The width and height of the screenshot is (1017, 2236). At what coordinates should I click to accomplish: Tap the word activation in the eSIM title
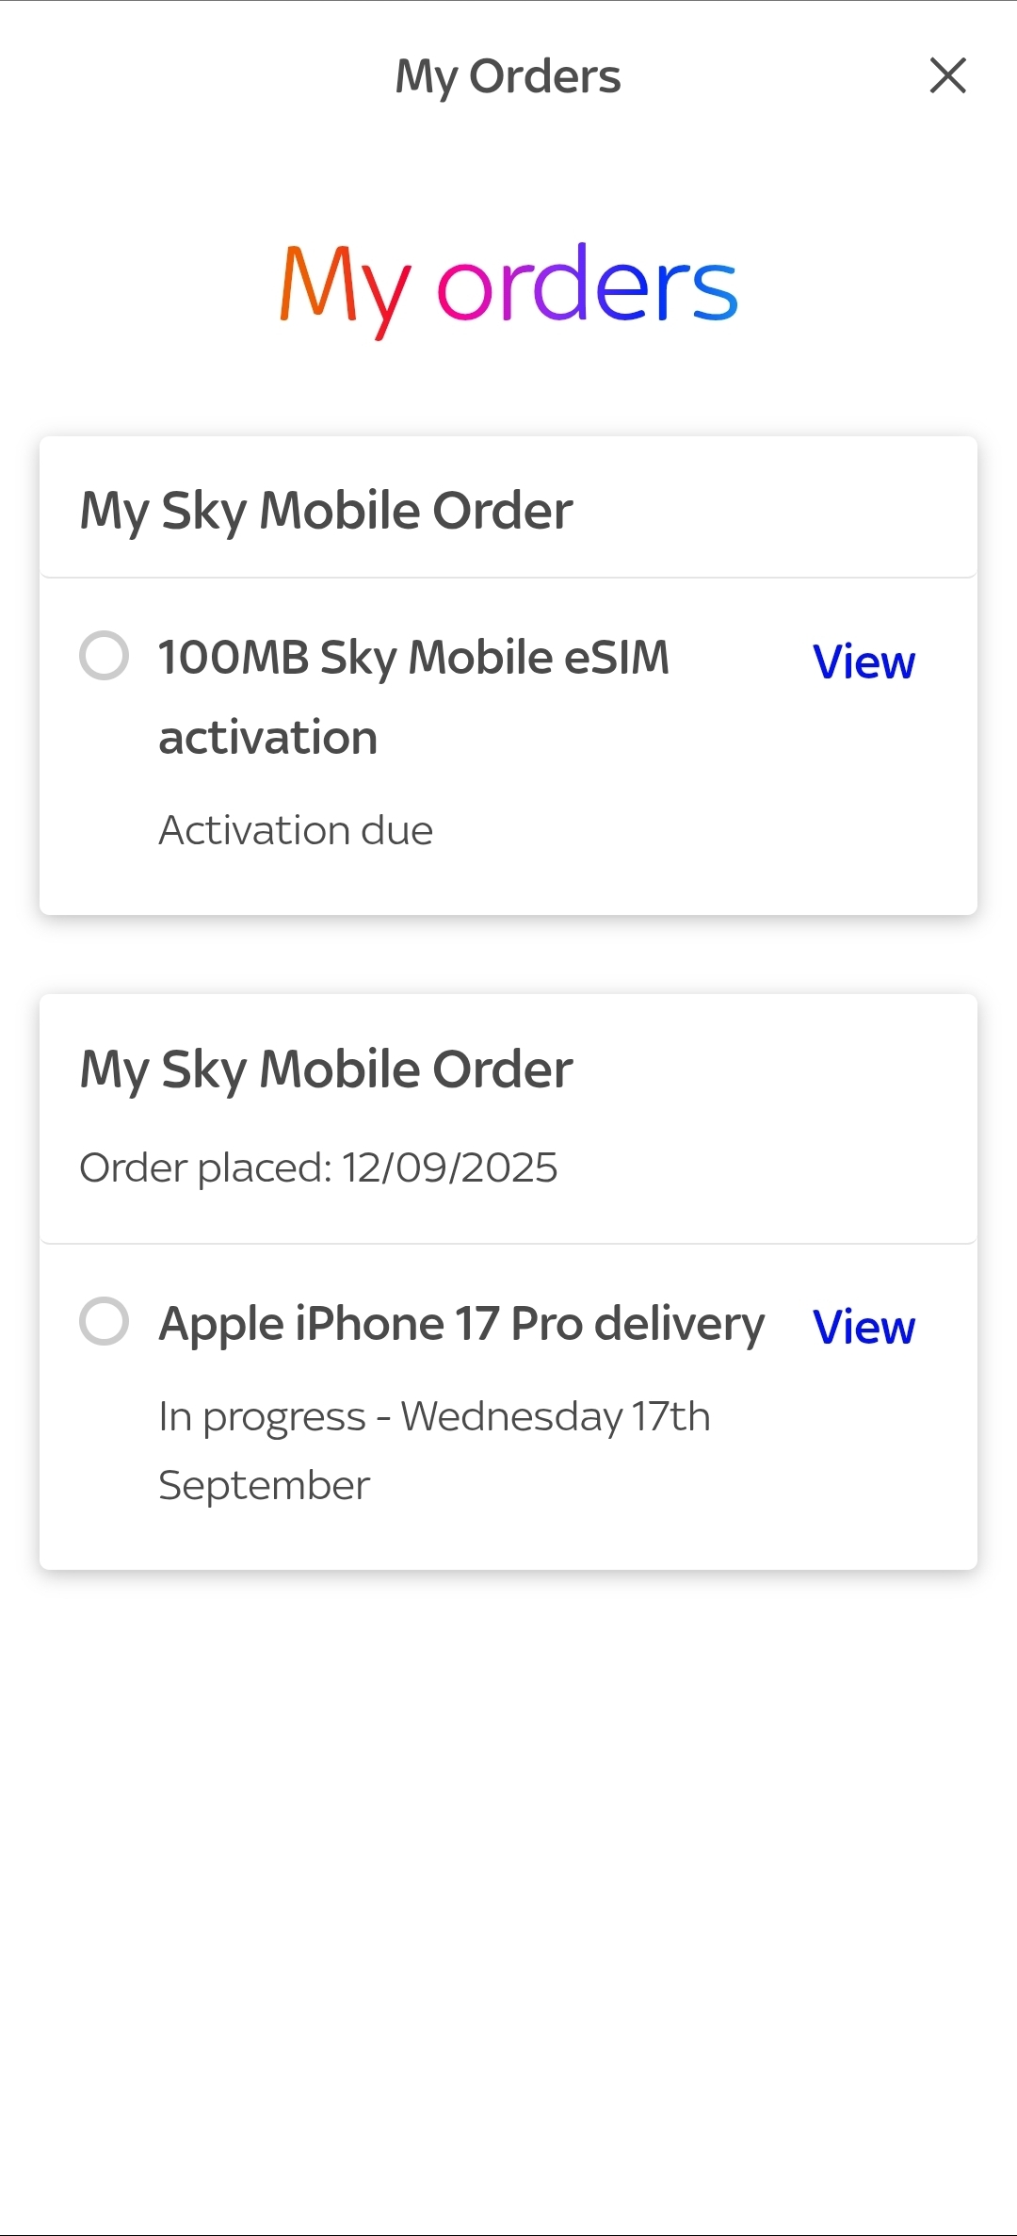point(268,738)
